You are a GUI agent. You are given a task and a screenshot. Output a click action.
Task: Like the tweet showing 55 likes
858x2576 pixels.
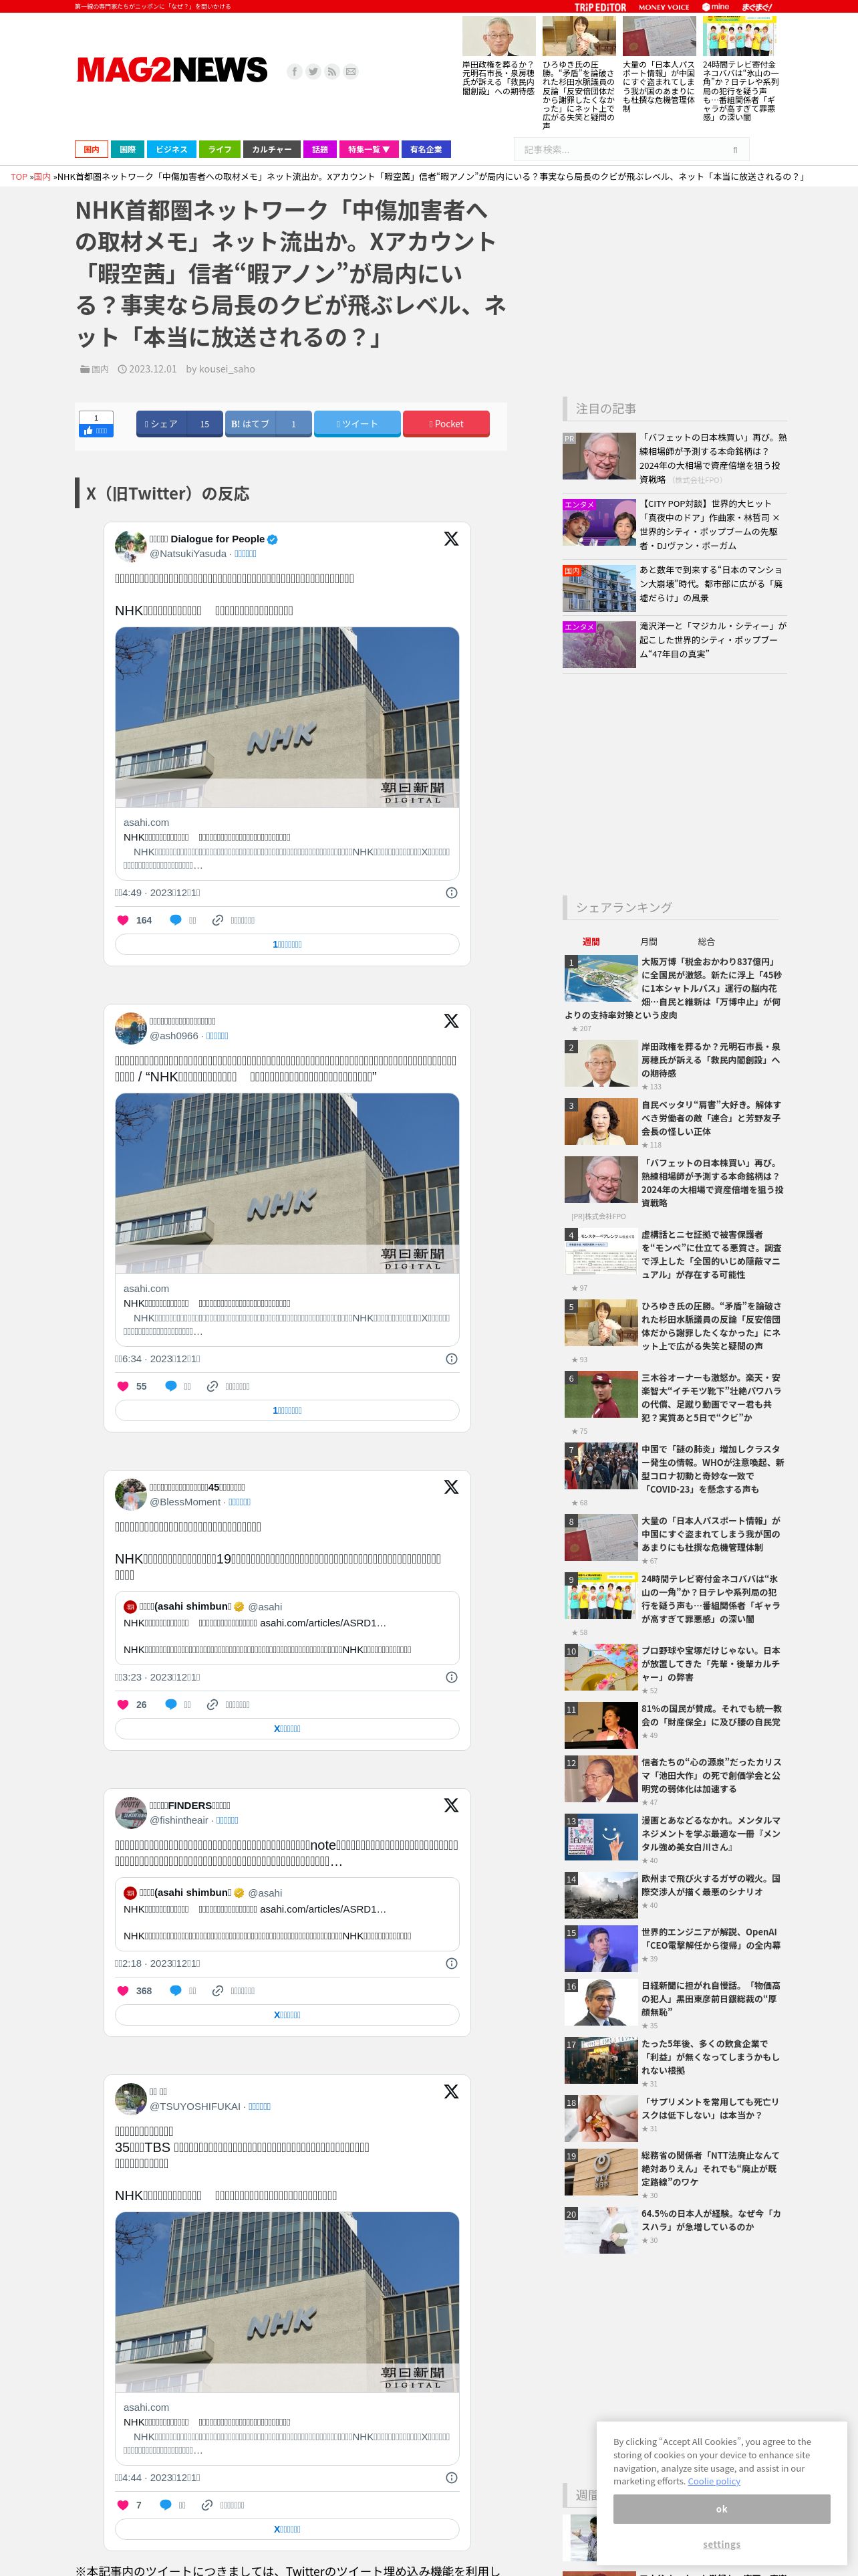tap(123, 1386)
